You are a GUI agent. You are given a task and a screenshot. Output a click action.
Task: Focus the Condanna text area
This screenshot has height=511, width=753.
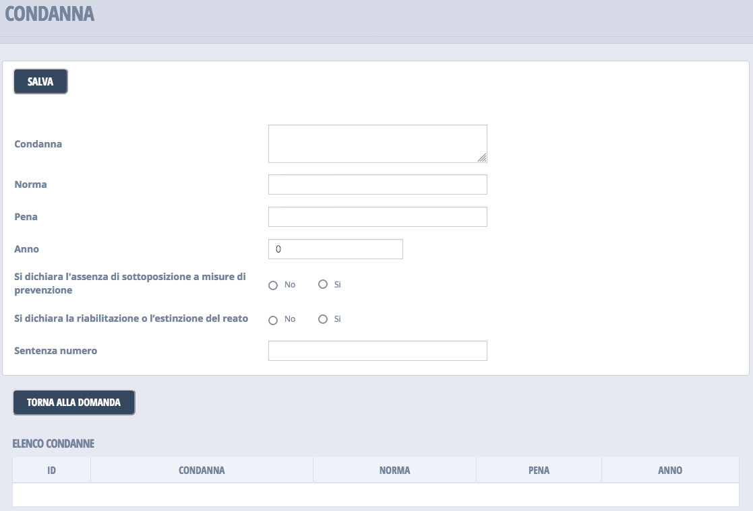(376, 143)
